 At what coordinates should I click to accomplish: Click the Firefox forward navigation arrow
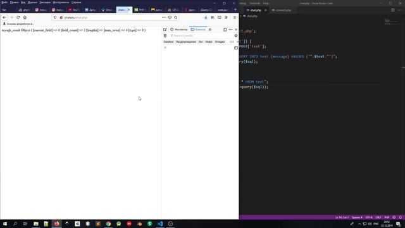tap(11, 17)
